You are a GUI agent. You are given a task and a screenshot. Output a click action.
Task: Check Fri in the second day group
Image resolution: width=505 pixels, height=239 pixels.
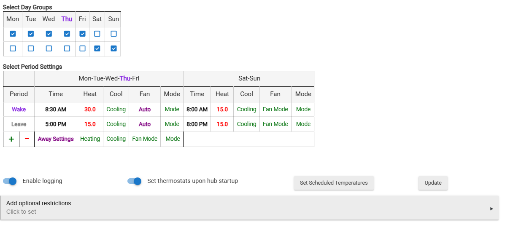(82, 48)
